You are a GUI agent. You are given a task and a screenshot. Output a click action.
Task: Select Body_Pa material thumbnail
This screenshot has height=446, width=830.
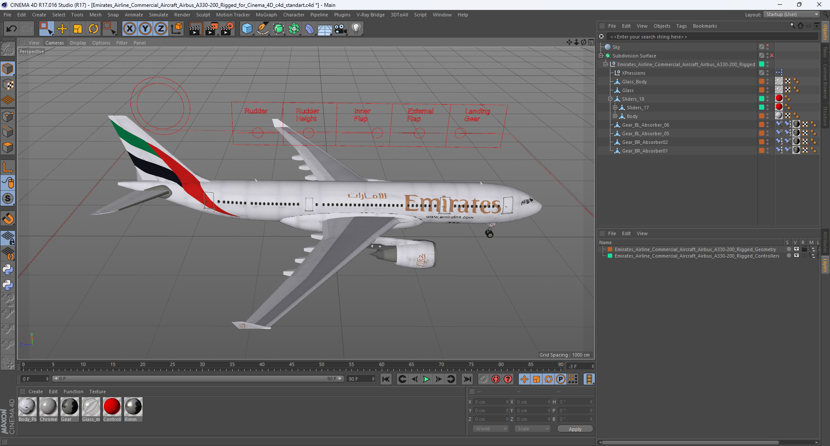(x=27, y=409)
